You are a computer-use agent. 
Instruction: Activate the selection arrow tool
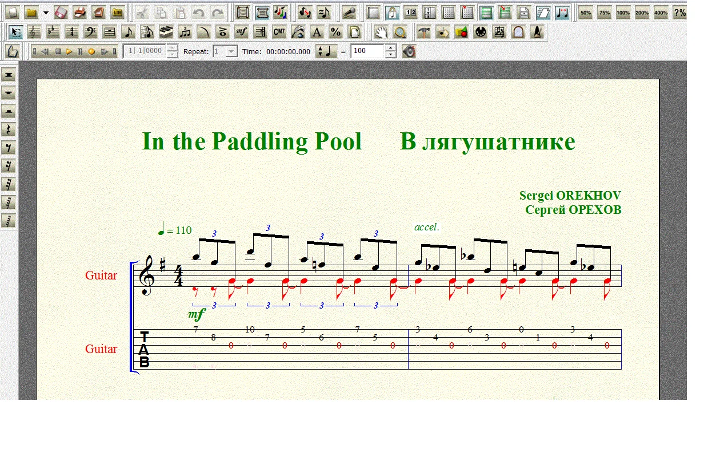[x=16, y=32]
